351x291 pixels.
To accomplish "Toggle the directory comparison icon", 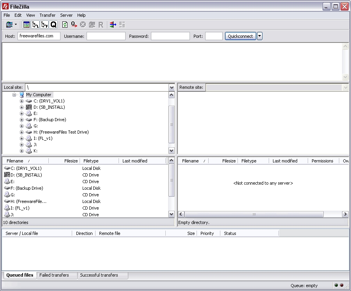I will (x=122, y=25).
